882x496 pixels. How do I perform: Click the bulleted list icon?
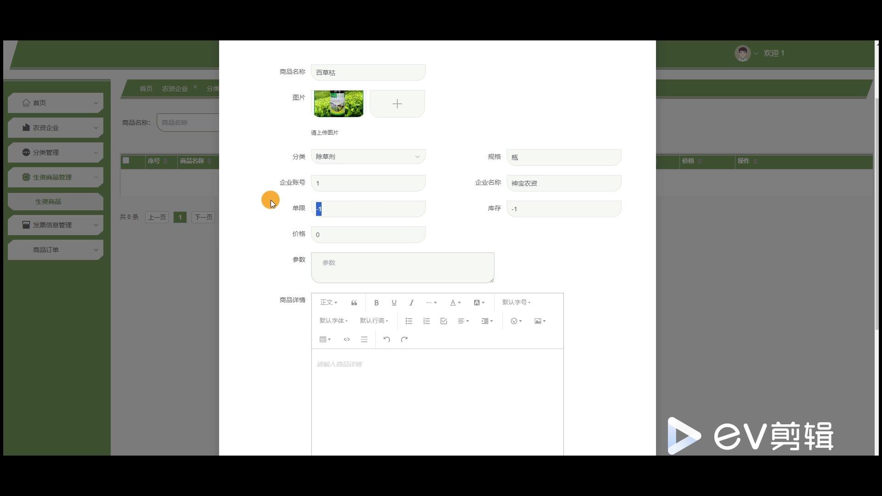click(x=408, y=321)
